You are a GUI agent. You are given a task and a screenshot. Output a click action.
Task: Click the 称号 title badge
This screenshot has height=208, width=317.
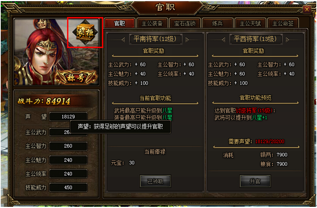[75, 78]
